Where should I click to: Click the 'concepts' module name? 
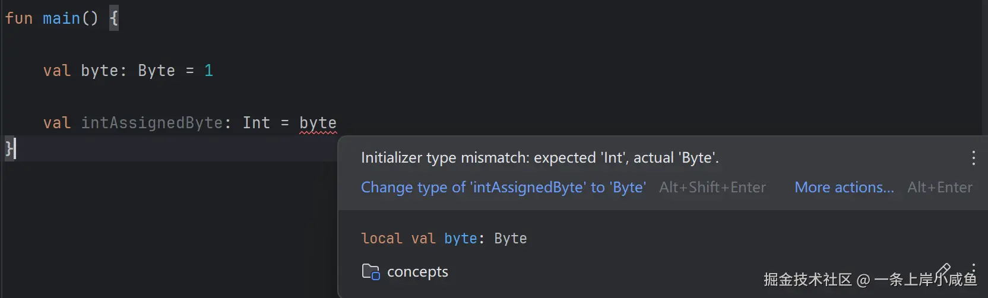(417, 272)
